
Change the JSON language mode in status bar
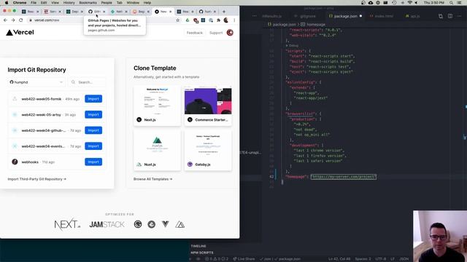pyautogui.click(x=404, y=259)
